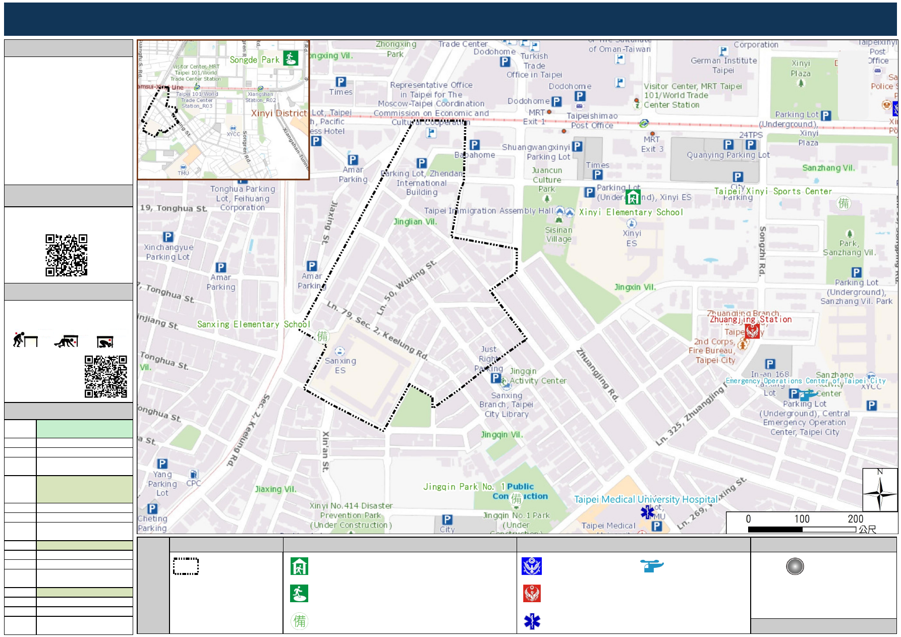Click 'Zhuangjing Station' red label

pos(751,319)
